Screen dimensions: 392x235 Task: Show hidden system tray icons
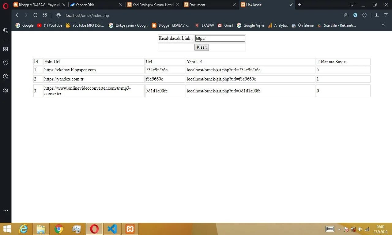click(x=339, y=229)
